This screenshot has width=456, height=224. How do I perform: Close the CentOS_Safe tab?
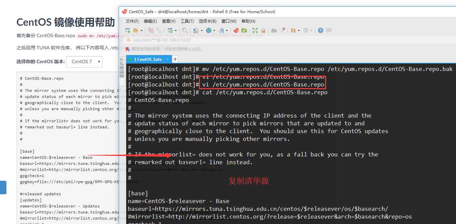point(168,59)
